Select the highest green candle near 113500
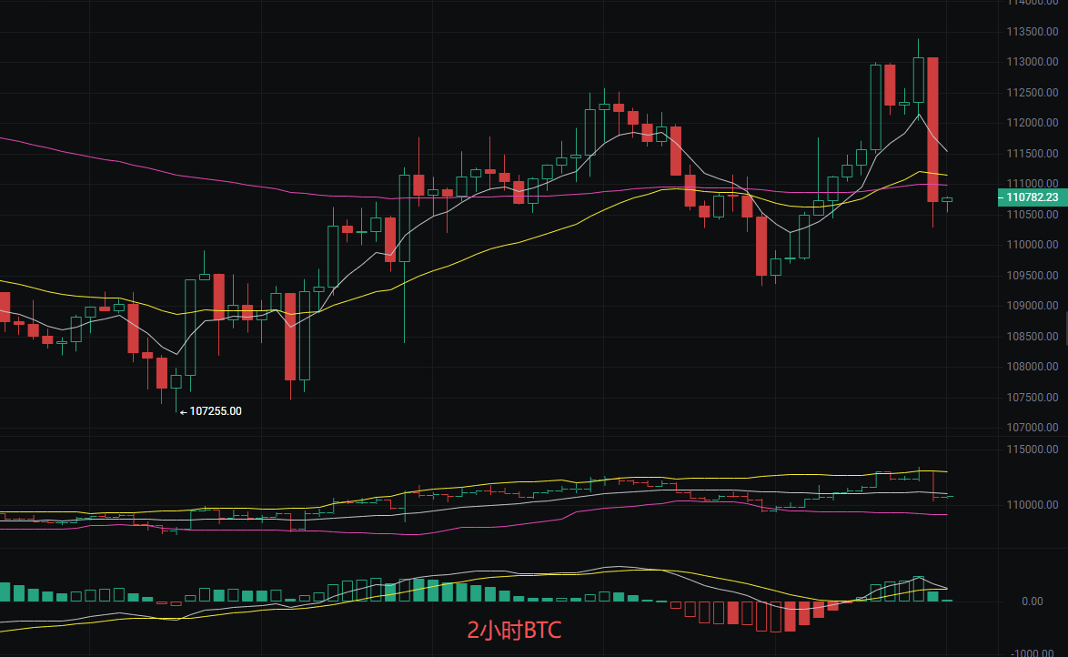1068x657 pixels. point(920,82)
